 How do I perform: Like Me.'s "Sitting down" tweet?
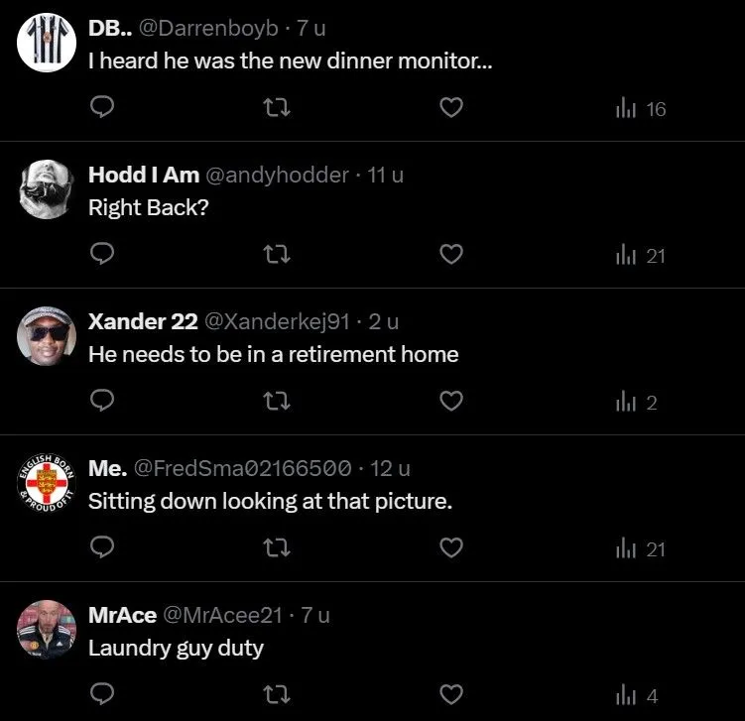click(451, 548)
